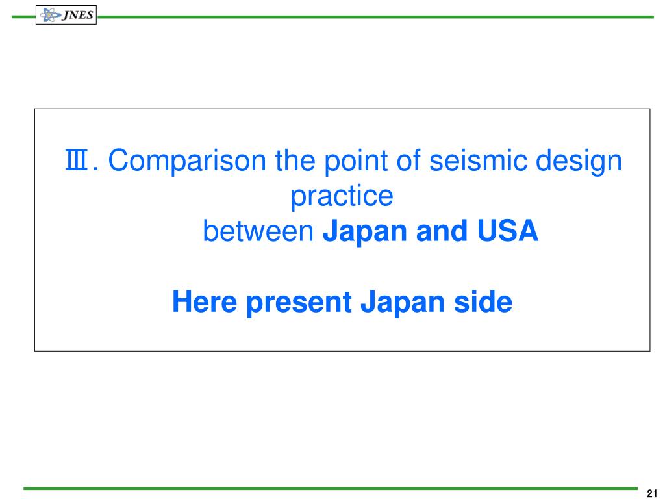Select the word "practice" on the second line
665x499 pixels.
342,197
